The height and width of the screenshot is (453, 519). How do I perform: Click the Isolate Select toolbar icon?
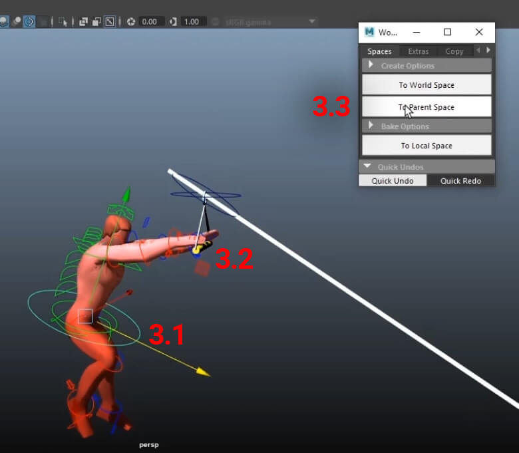coord(64,21)
